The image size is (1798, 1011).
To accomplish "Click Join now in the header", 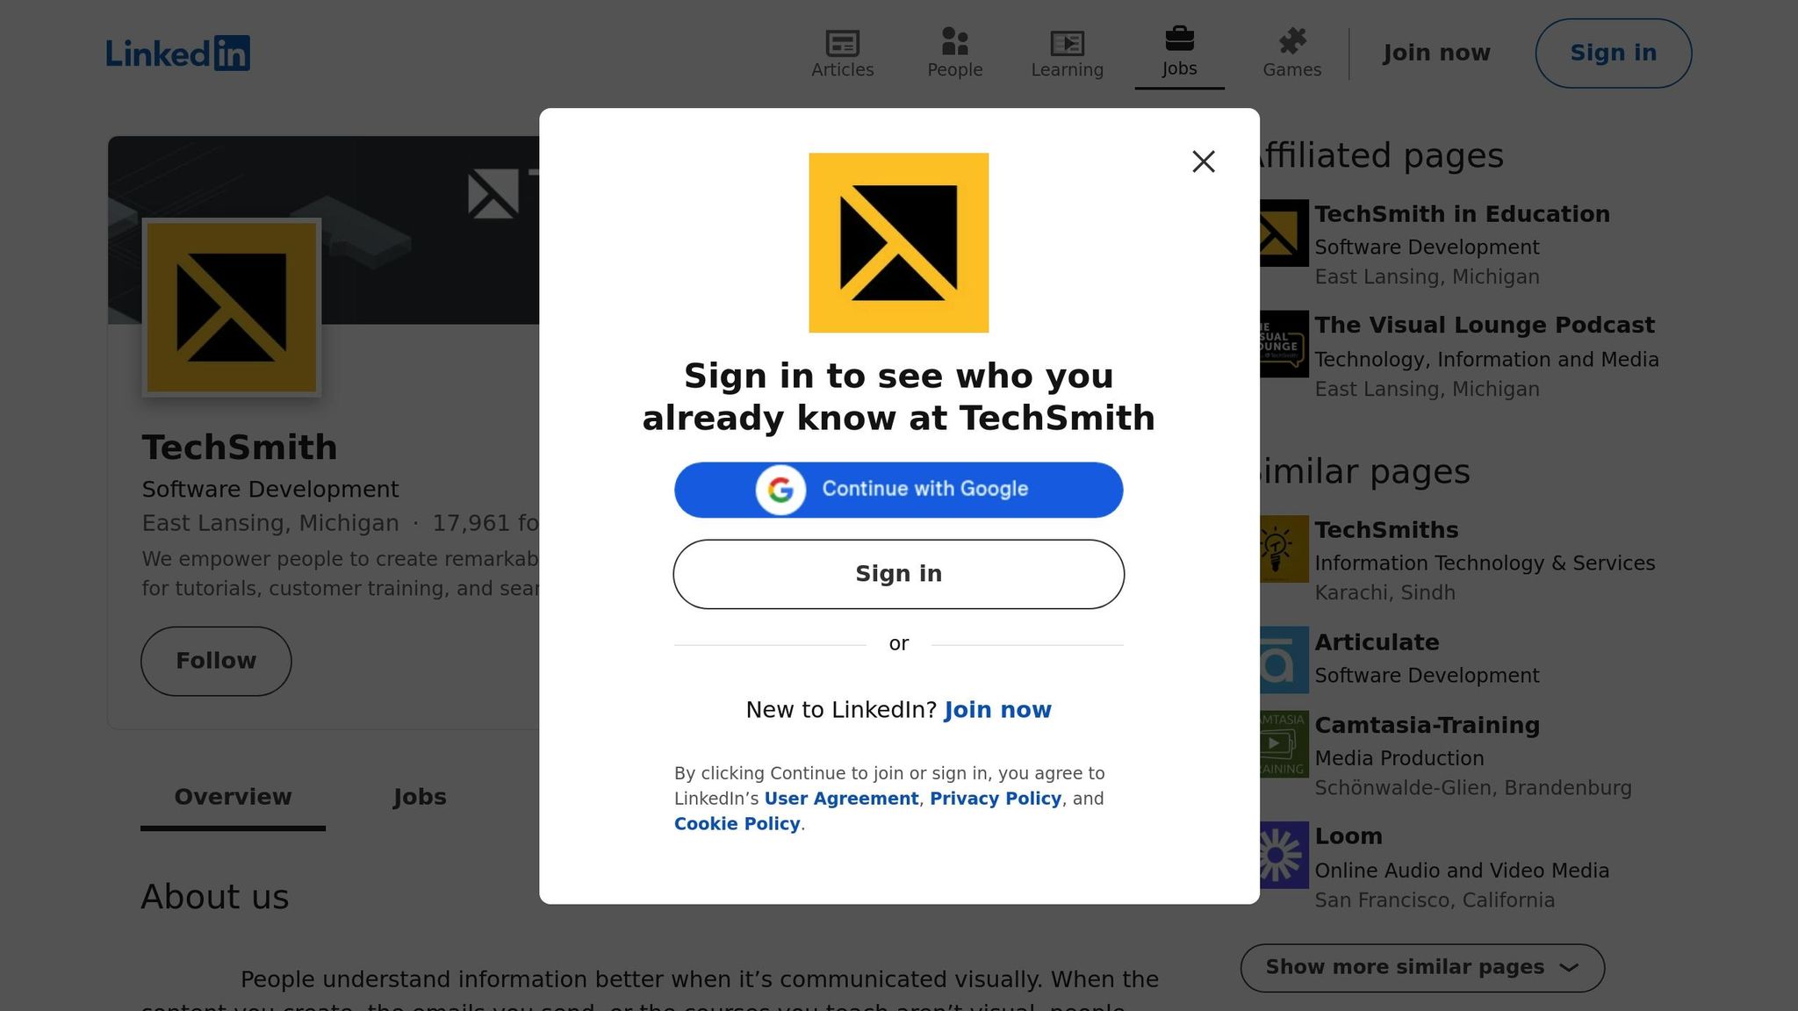I will click(x=1436, y=54).
